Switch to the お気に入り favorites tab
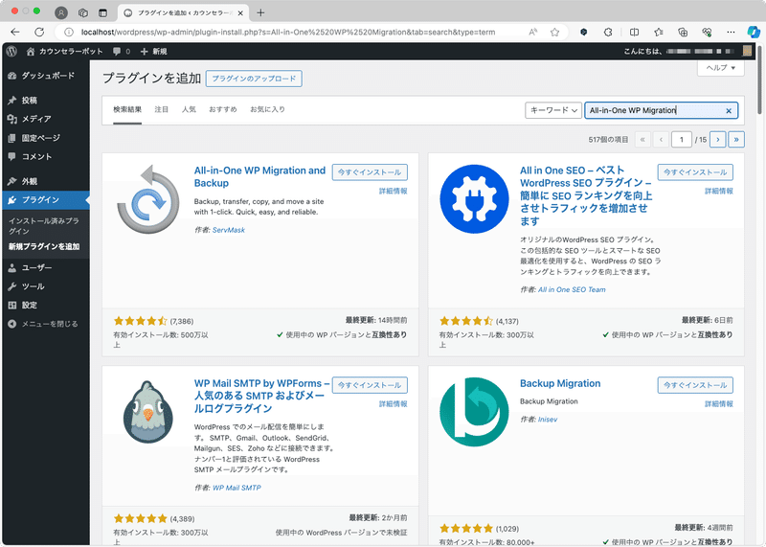This screenshot has height=547, width=766. (x=267, y=109)
